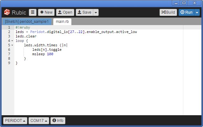Open the COM17 port selector
203x127 pixels.
click(x=39, y=121)
